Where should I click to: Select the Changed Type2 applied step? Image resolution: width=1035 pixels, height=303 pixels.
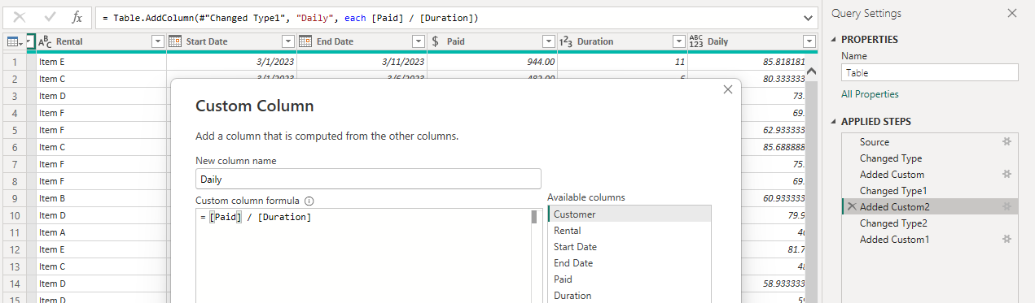pos(930,223)
